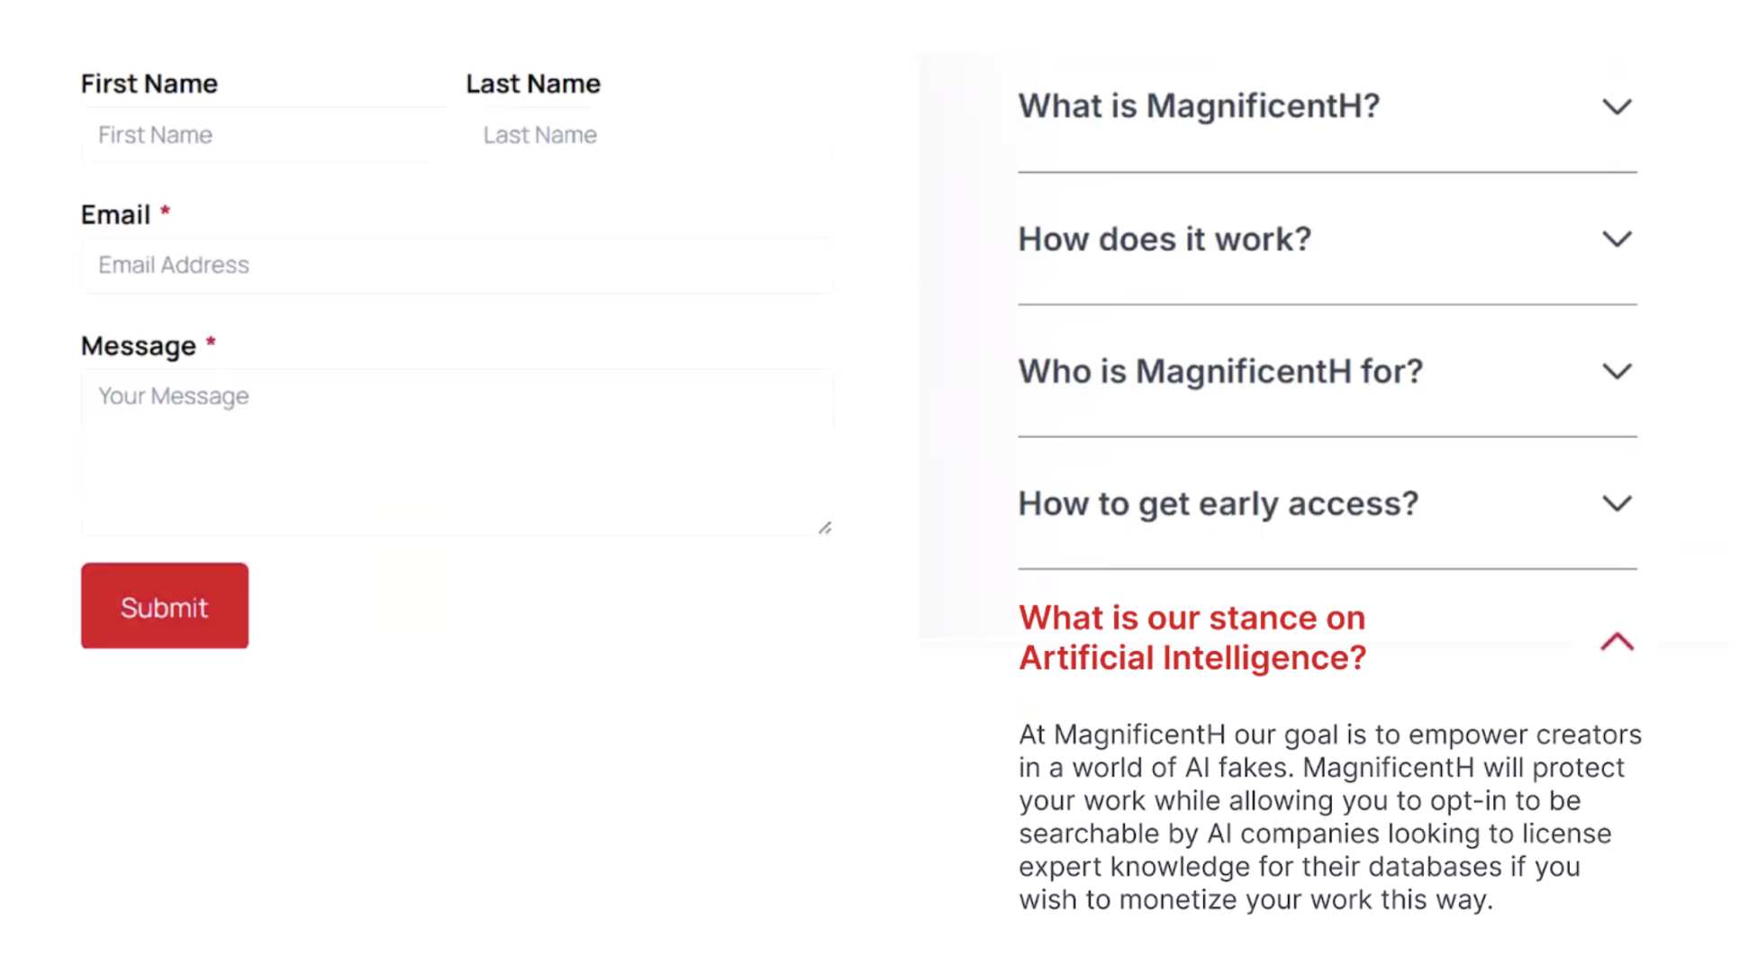
Task: Select the Email Address input box
Action: pos(457,266)
